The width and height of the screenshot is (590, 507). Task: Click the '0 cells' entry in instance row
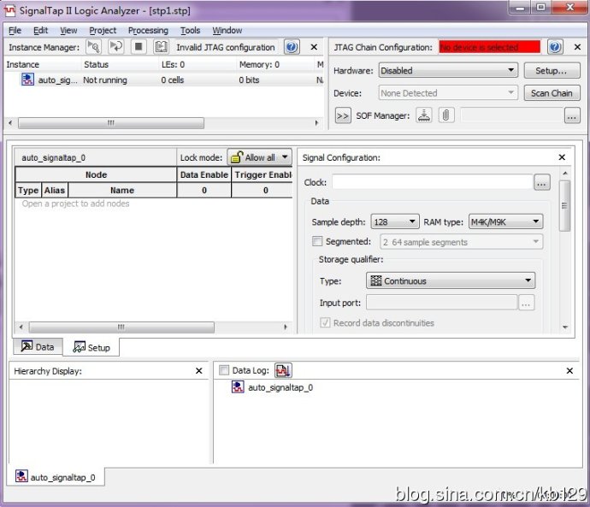[x=173, y=80]
